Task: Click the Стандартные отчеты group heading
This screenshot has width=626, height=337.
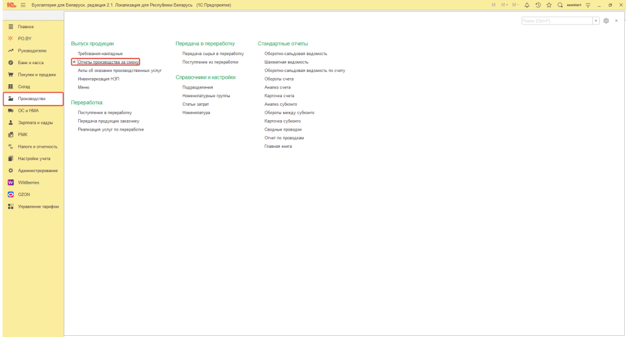Action: point(282,43)
